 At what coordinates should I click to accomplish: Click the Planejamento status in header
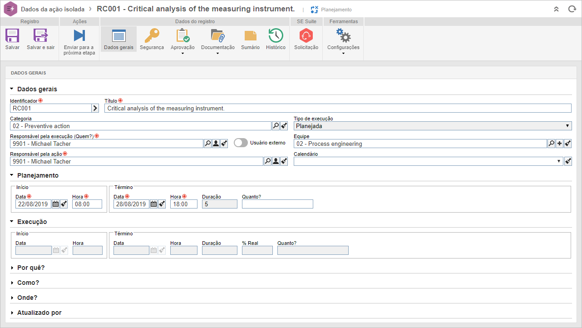[x=331, y=10]
